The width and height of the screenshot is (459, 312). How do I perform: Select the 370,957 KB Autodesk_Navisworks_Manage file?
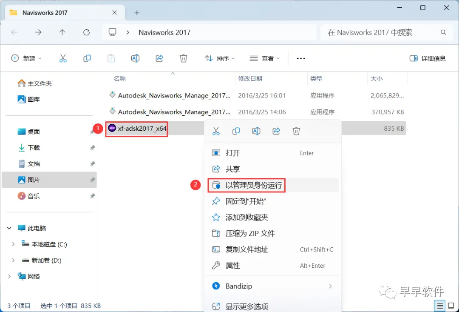pyautogui.click(x=256, y=112)
